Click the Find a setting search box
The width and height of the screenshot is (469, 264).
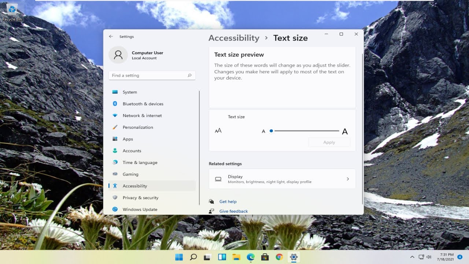148,76
